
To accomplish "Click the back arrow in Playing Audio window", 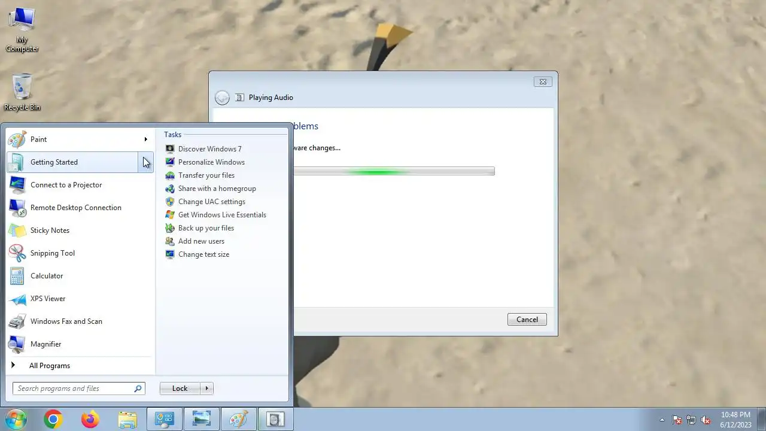I will pyautogui.click(x=222, y=98).
